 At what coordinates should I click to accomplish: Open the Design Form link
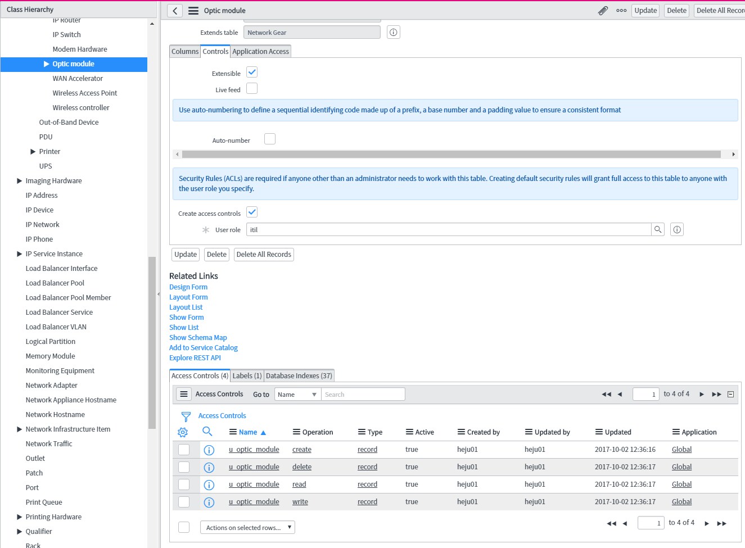[188, 287]
